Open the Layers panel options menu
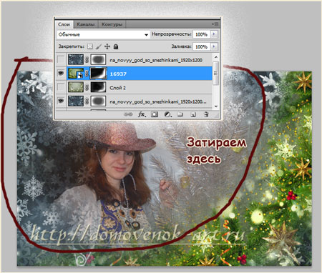Screen dimensions: 322x273 click(215, 24)
